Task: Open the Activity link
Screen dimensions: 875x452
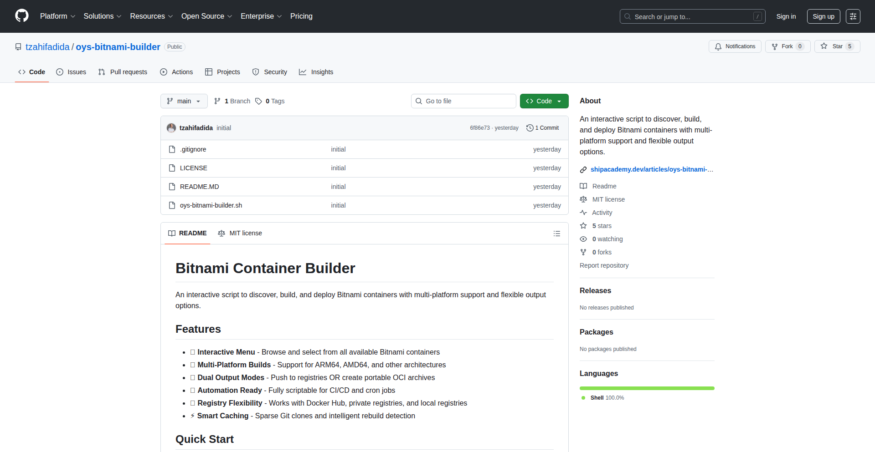Action: pyautogui.click(x=596, y=213)
